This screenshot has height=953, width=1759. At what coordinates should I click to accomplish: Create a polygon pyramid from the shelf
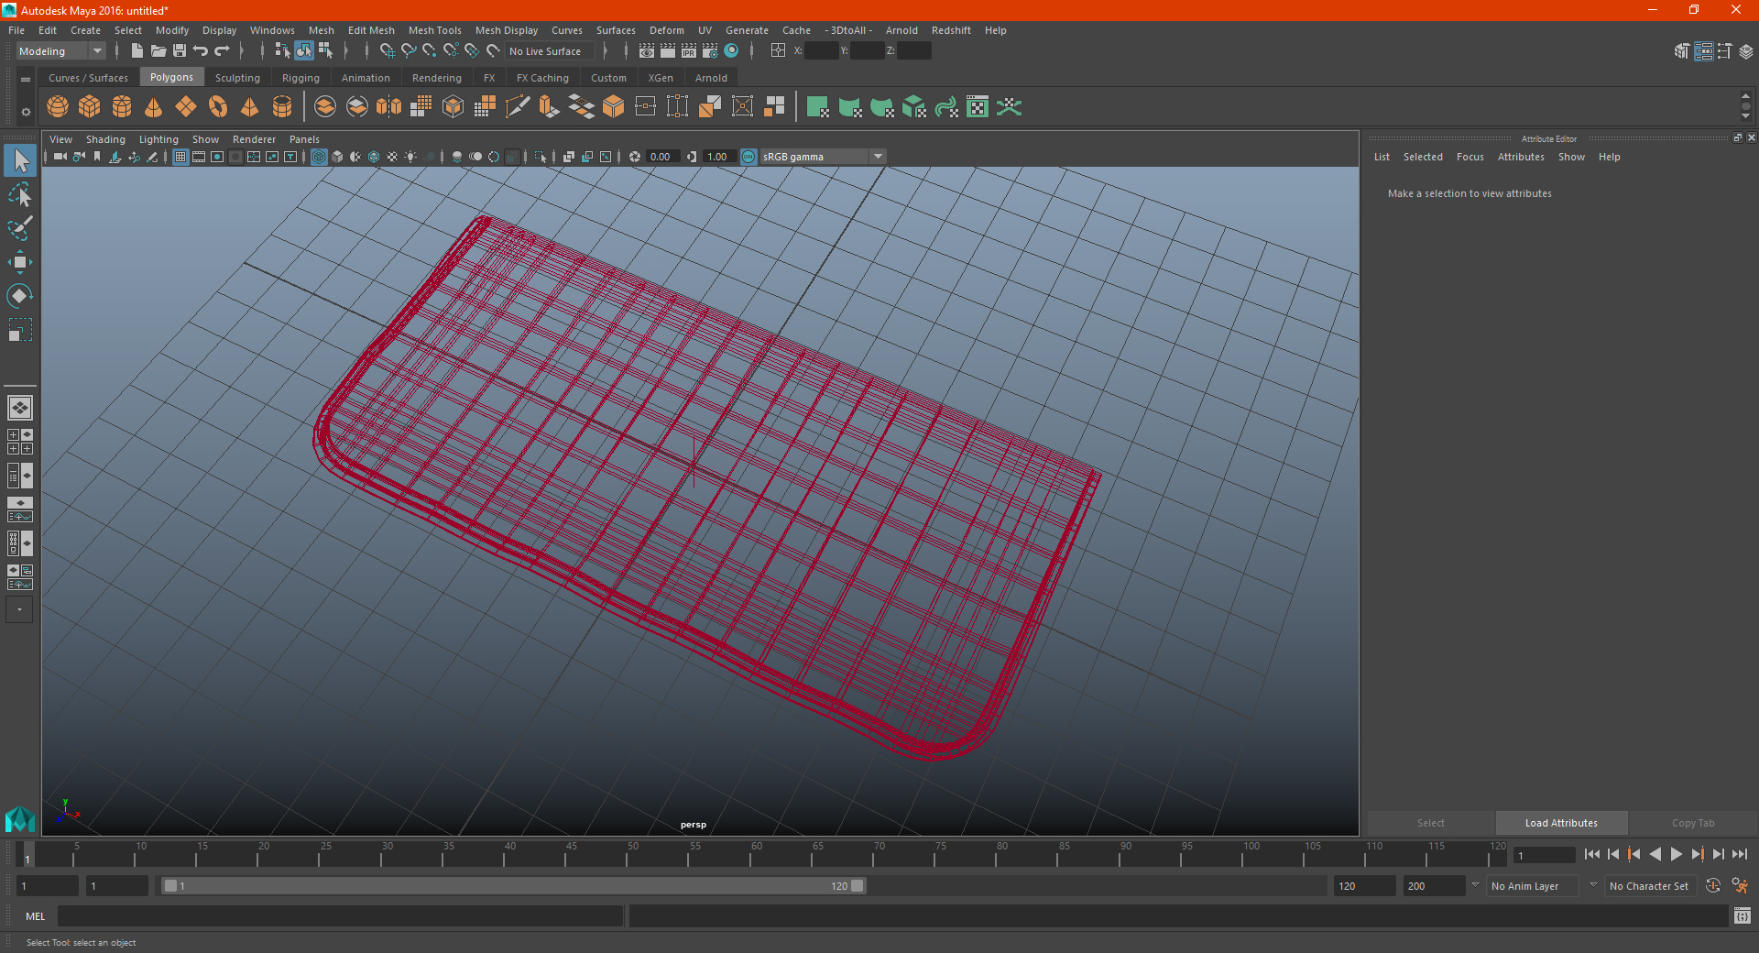(250, 107)
